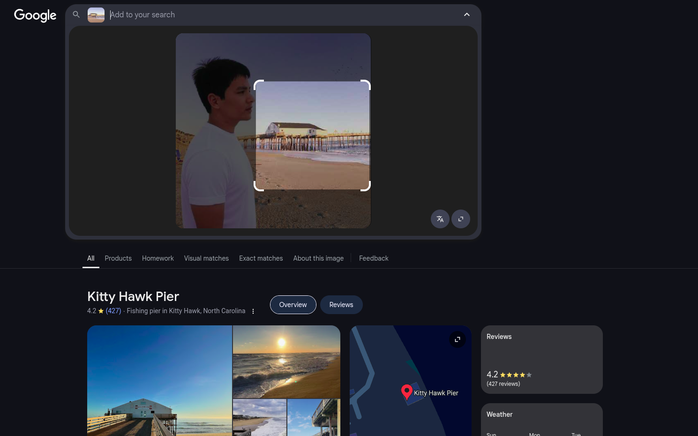Image resolution: width=698 pixels, height=436 pixels.
Task: Open the About this image tab
Action: click(x=318, y=258)
